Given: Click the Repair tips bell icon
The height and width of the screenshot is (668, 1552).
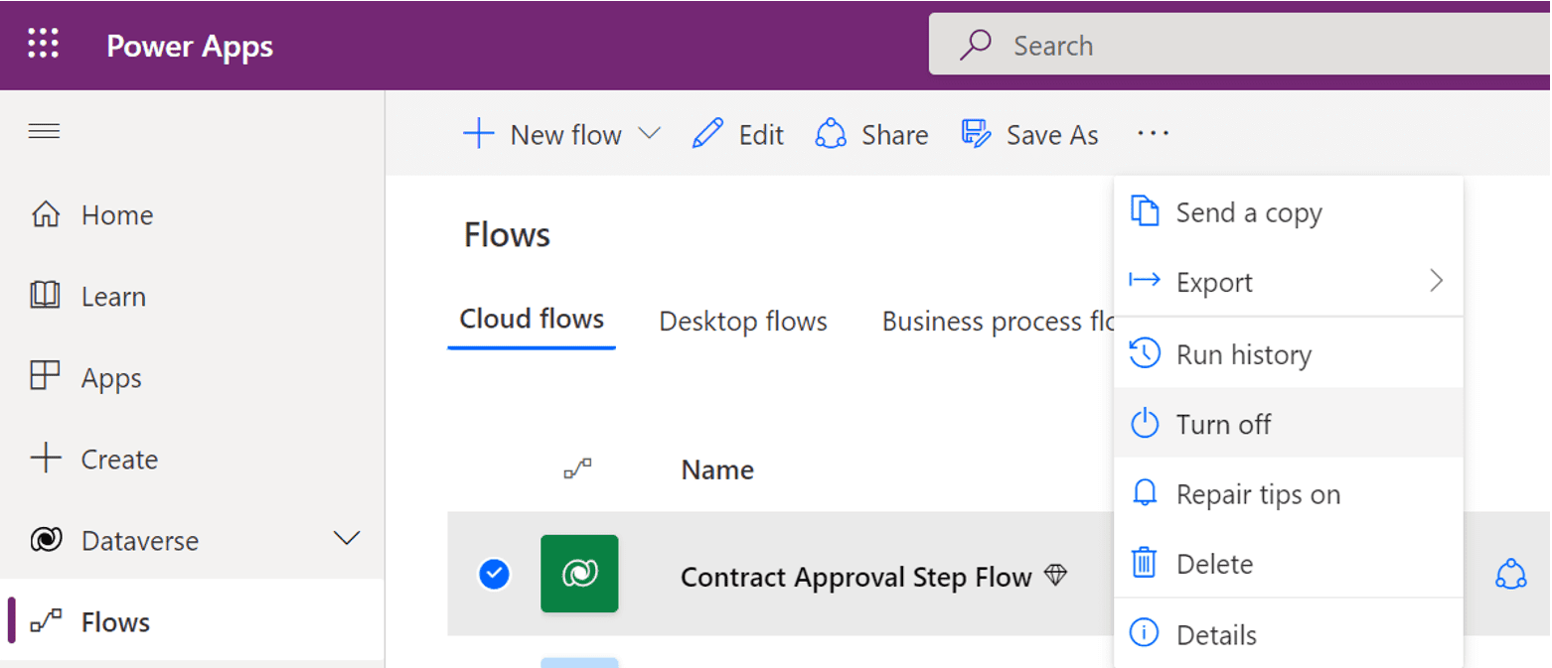Looking at the screenshot, I should (x=1145, y=493).
